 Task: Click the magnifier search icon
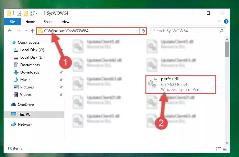[x=222, y=31]
